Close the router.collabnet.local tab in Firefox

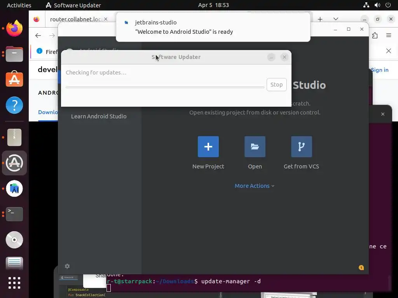(106, 19)
